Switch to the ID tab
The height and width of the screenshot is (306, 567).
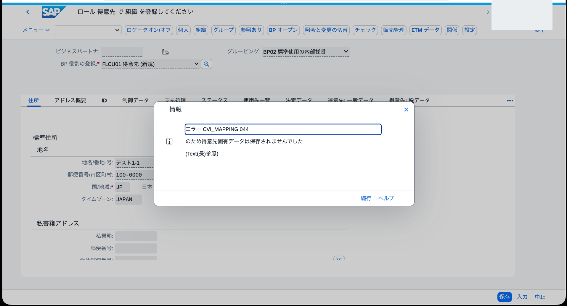[x=104, y=101]
